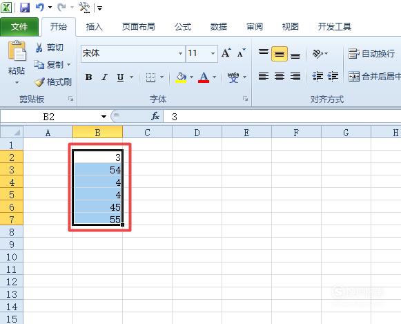Toggle Italic formatting
The width and height of the screenshot is (401, 324).
(x=104, y=77)
